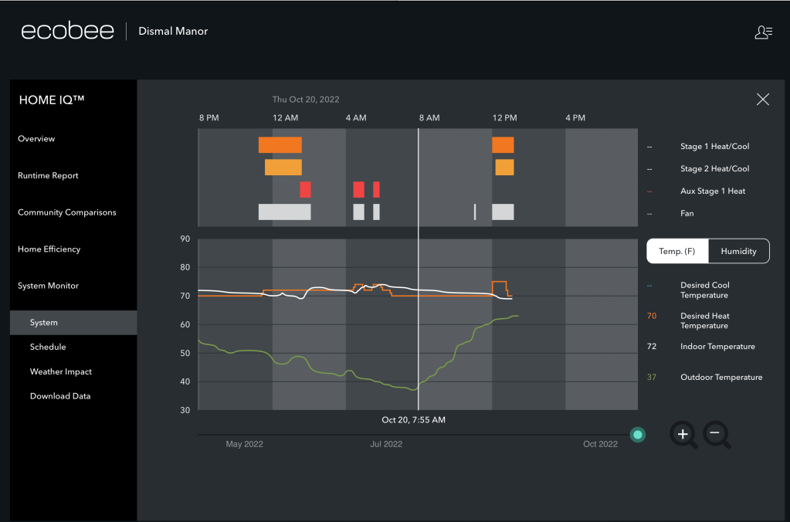Image resolution: width=790 pixels, height=522 pixels.
Task: Click Outdoor Temperature legend label
Action: pyautogui.click(x=720, y=378)
